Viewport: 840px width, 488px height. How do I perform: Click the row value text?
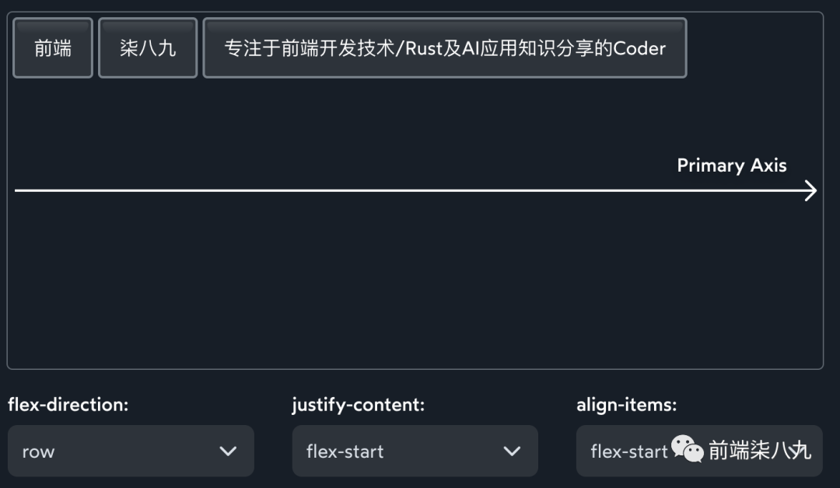(x=38, y=451)
